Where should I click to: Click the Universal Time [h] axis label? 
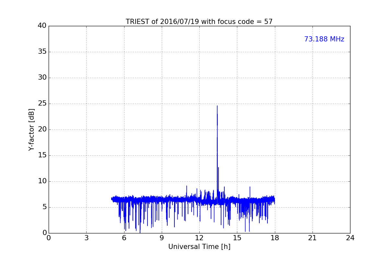[x=199, y=247]
